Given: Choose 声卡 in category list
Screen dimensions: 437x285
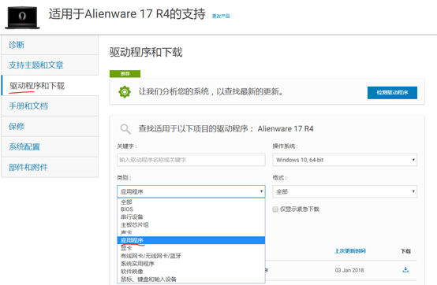Looking at the screenshot, I should [x=191, y=232].
